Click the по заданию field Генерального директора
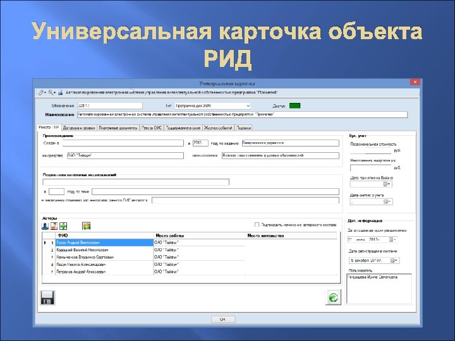Viewport: 455px width, 341px height. tap(291, 143)
